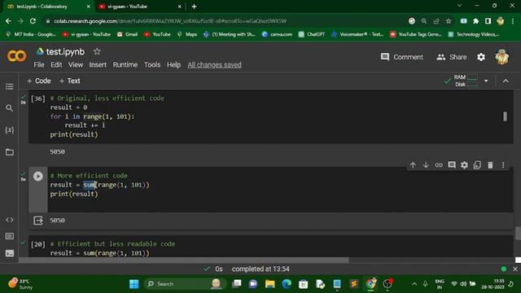This screenshot has width=521, height=293.
Task: Open the Files folder panel
Action: click(x=9, y=152)
